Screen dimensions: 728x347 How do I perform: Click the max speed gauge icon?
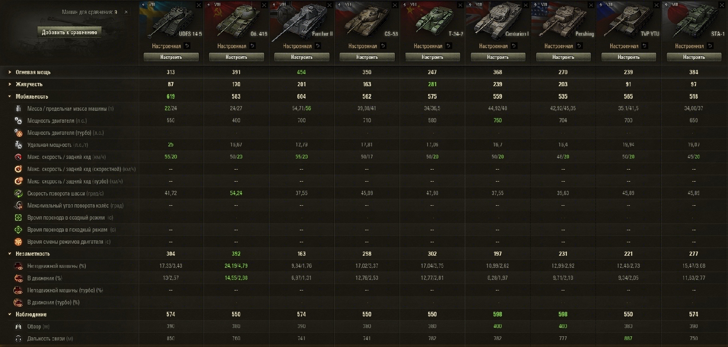pos(18,157)
